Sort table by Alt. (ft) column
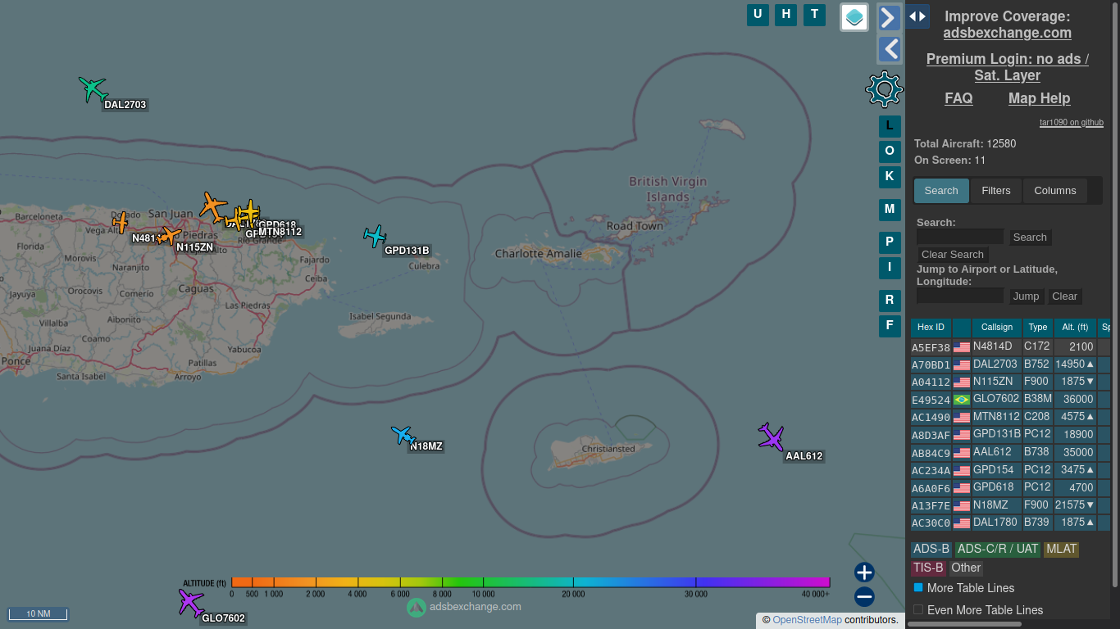This screenshot has width=1120, height=629. click(x=1075, y=328)
